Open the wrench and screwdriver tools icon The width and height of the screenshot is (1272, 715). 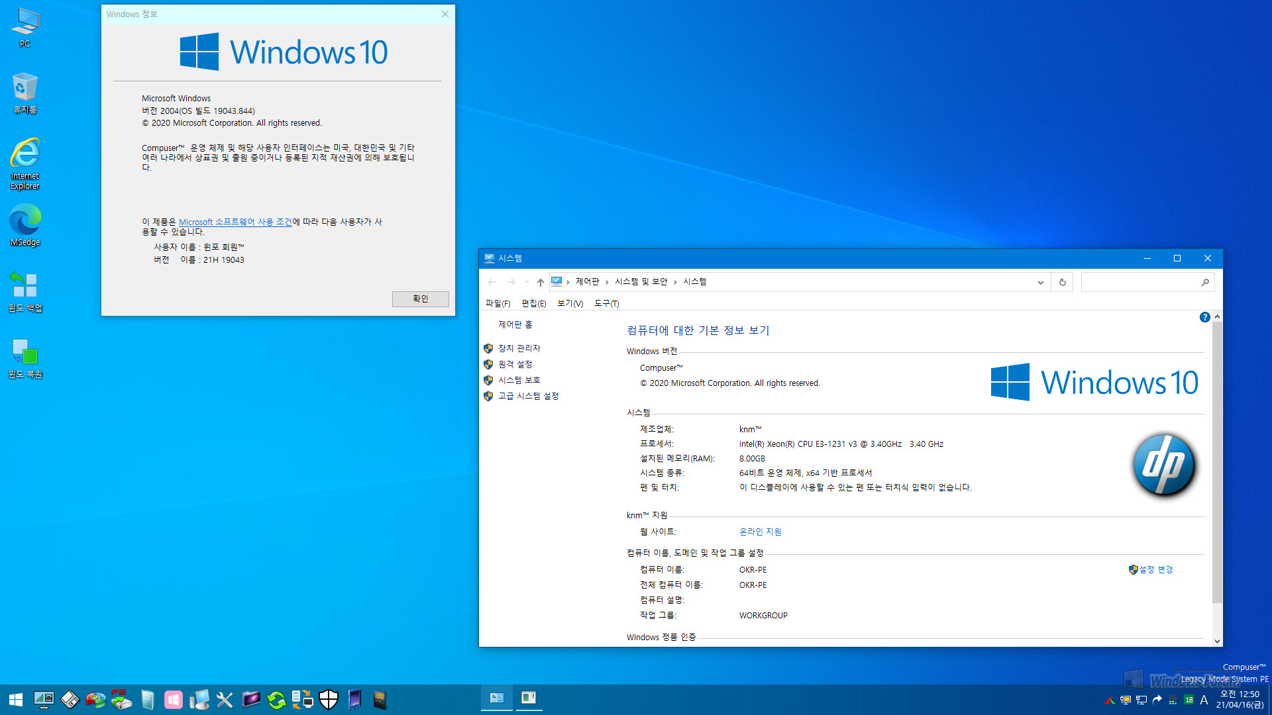click(225, 700)
